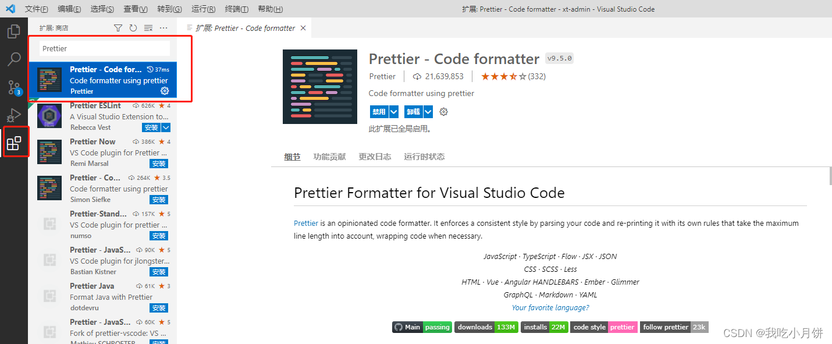Open the Explorer view in activity bar

click(14, 31)
